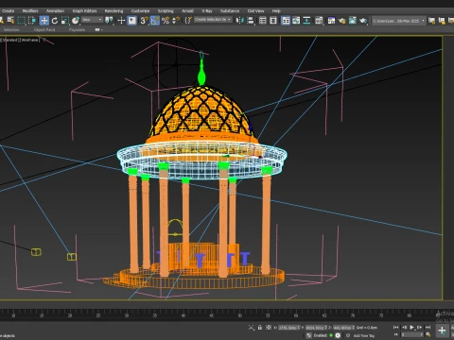Open the Civil View menu
This screenshot has width=454, height=340.
[x=255, y=11]
